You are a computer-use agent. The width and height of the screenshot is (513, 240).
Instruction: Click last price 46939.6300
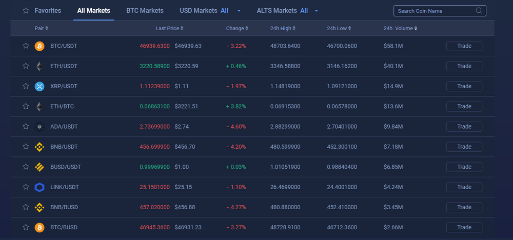[154, 46]
